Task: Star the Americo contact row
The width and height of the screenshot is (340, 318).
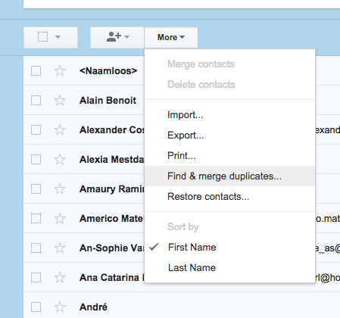Action: click(60, 219)
